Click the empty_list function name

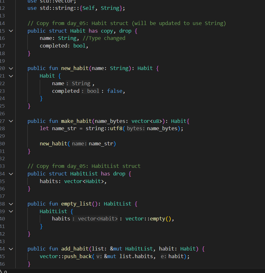coord(76,204)
